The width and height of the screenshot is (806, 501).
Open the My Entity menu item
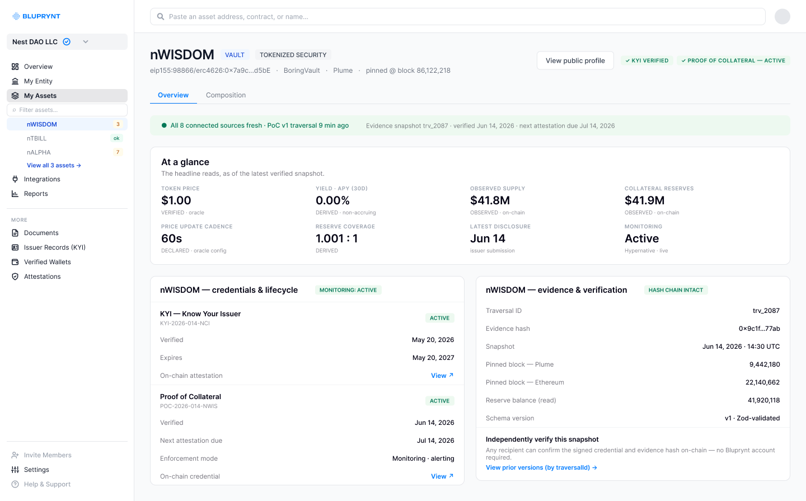67,81
